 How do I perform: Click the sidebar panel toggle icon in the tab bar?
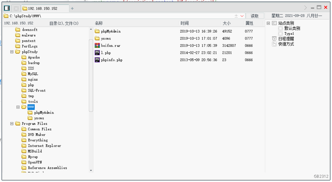(x=7, y=8)
